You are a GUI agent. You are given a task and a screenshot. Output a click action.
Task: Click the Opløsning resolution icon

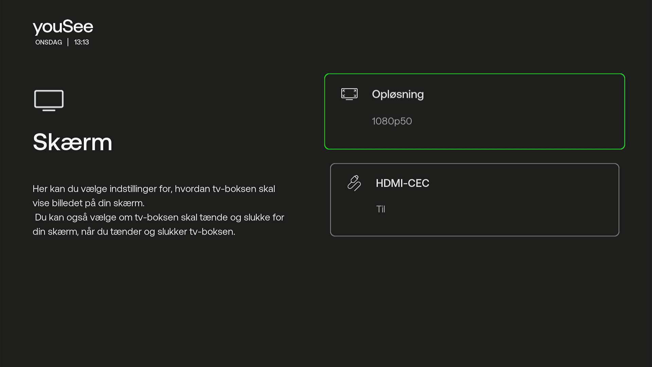349,94
